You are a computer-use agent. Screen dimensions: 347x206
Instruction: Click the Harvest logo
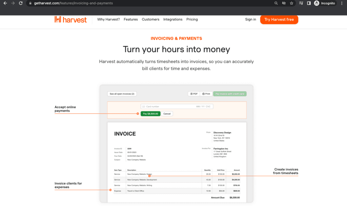tap(70, 19)
